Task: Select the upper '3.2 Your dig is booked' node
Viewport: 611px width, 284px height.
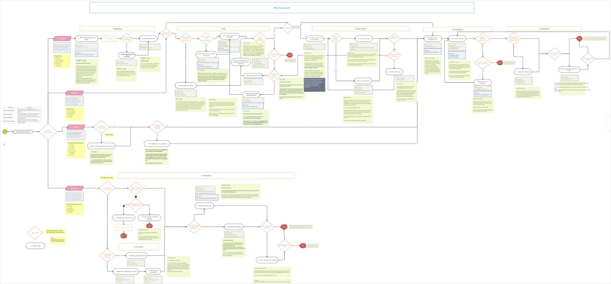Action: point(364,39)
